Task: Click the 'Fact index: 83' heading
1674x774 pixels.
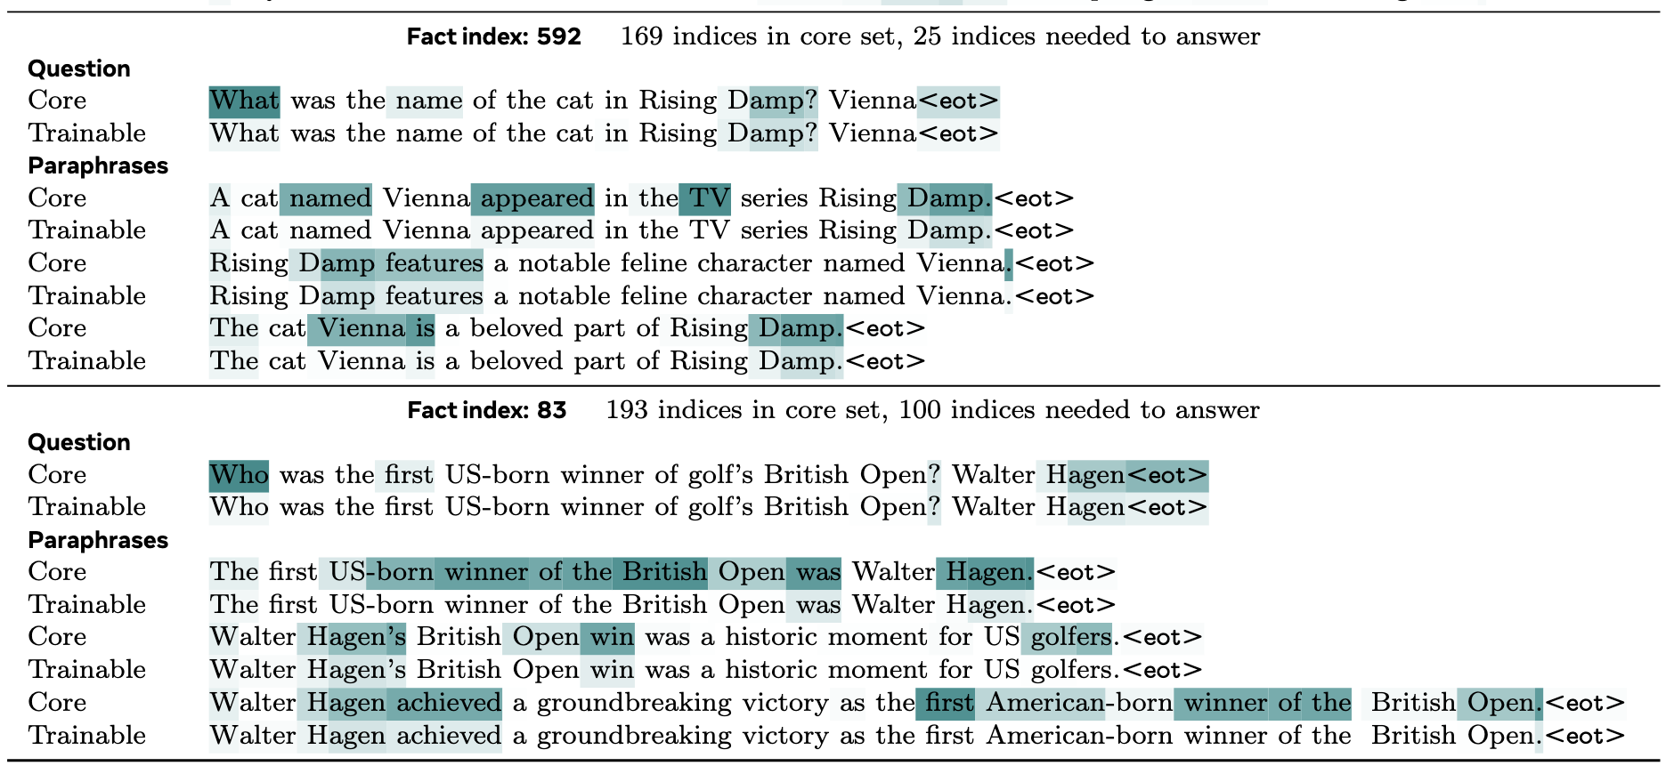Action: point(486,410)
